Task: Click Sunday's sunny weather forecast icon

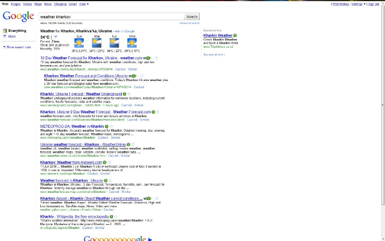Action: pos(79,43)
